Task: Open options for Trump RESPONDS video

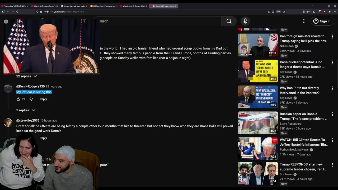Action: [x=332, y=165]
